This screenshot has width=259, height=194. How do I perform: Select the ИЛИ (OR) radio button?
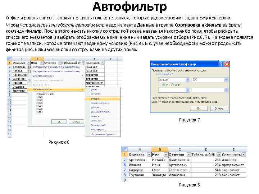(x=172, y=85)
